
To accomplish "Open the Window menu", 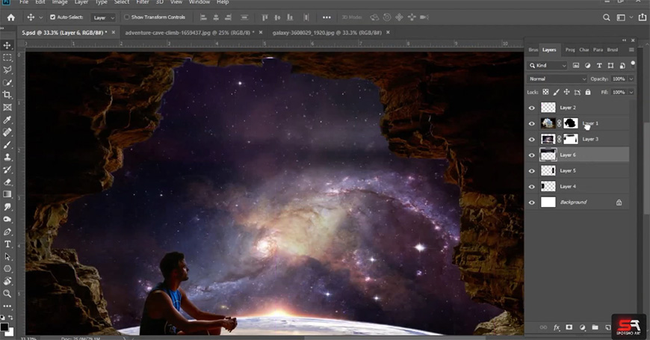I will 199,2.
